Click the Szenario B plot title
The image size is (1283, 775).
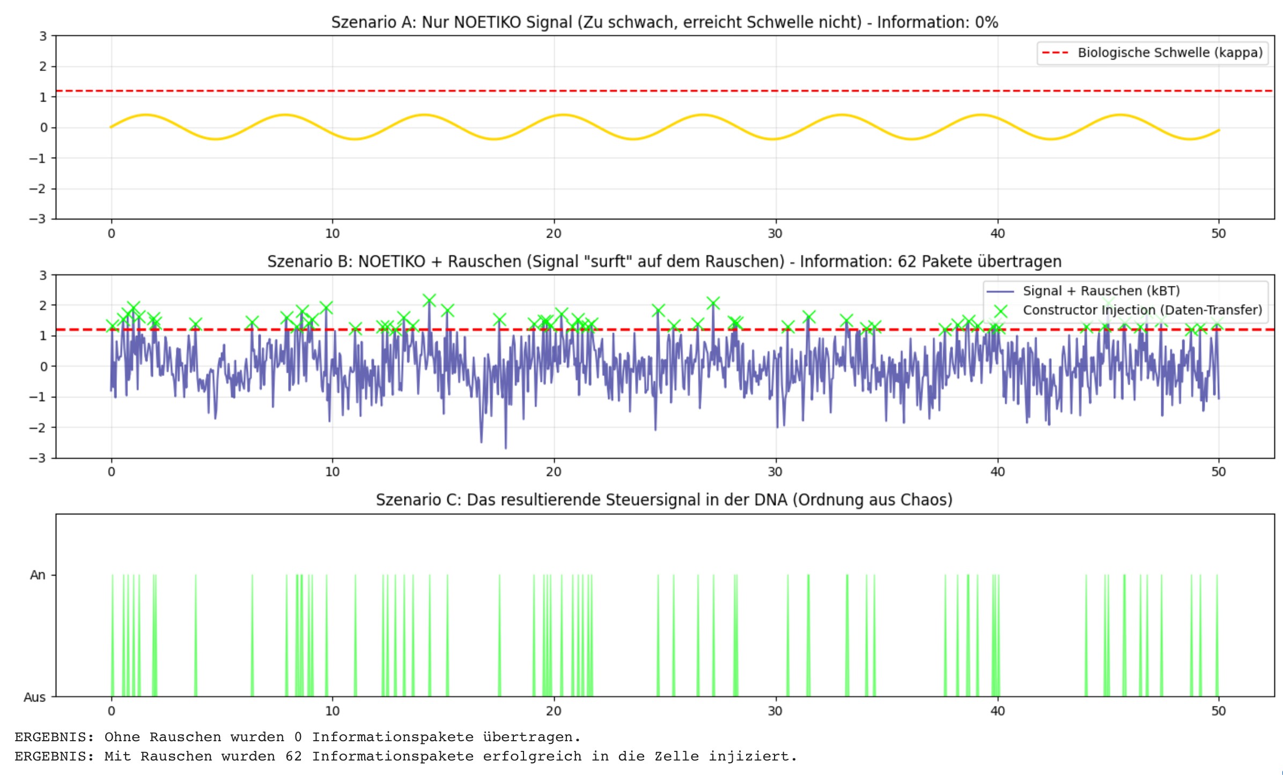coord(664,262)
